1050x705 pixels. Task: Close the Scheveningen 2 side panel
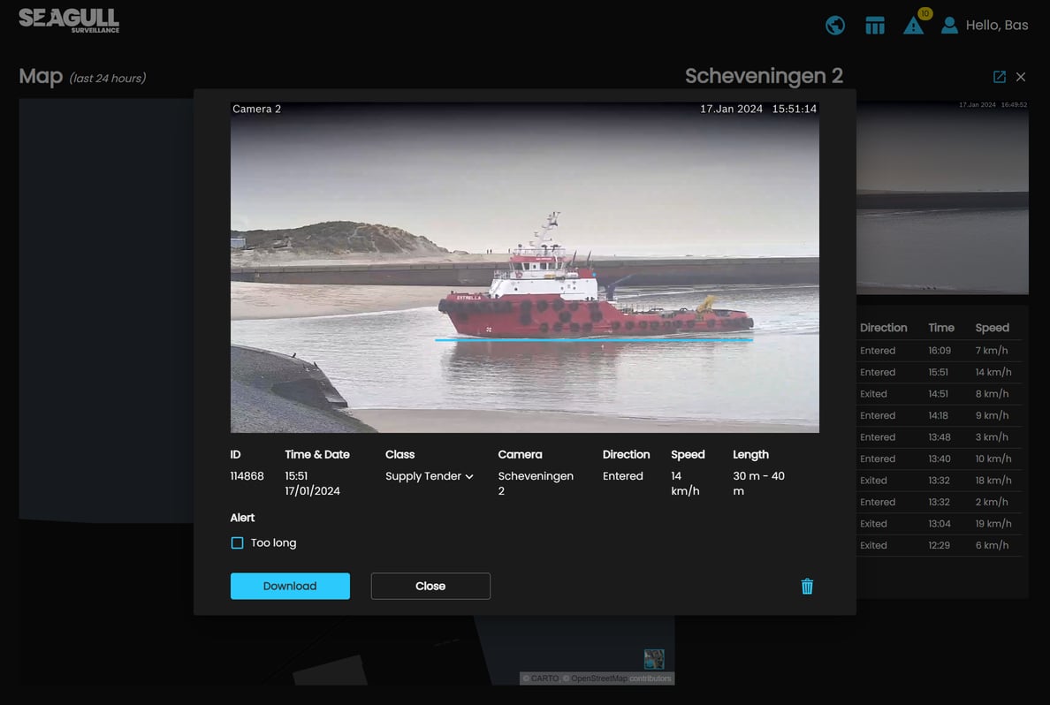(x=1021, y=77)
